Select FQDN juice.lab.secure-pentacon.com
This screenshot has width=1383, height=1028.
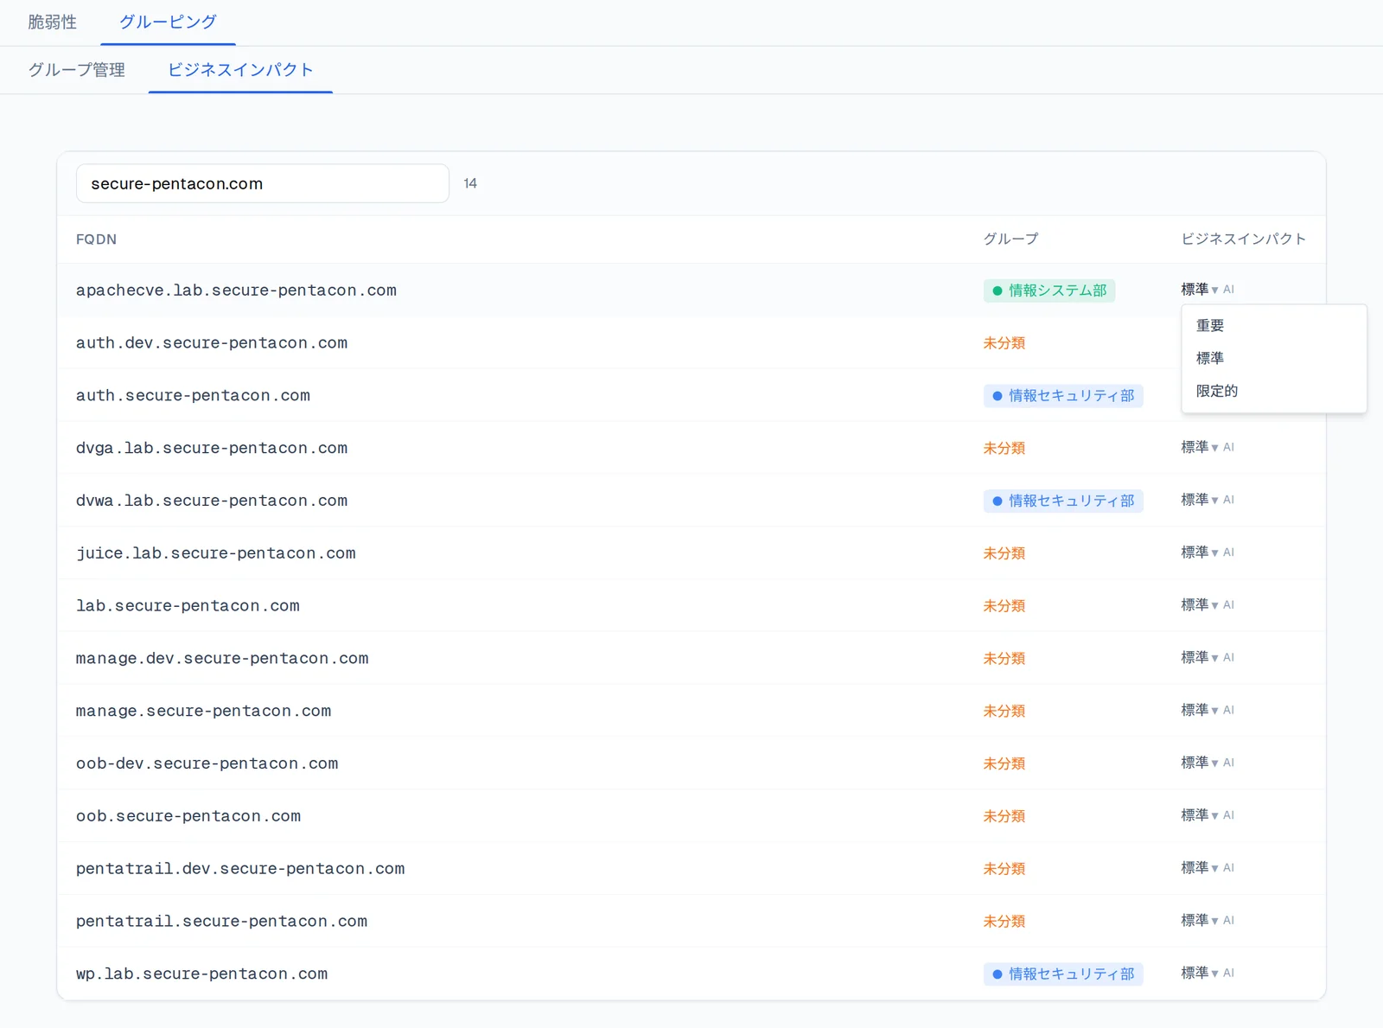216,553
